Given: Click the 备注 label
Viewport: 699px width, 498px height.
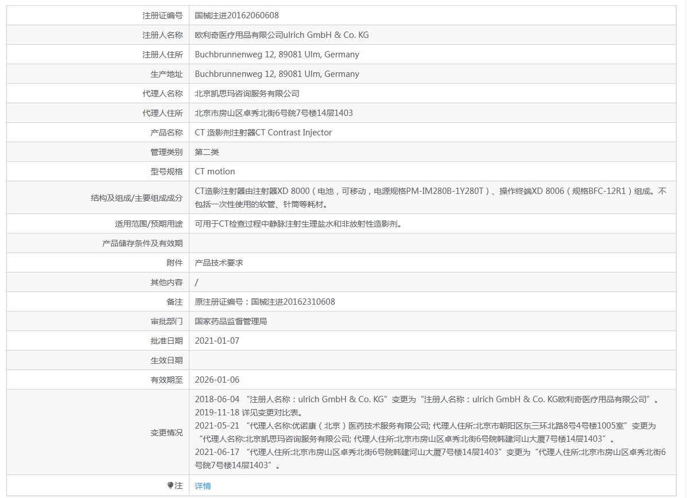Looking at the screenshot, I should (x=174, y=302).
